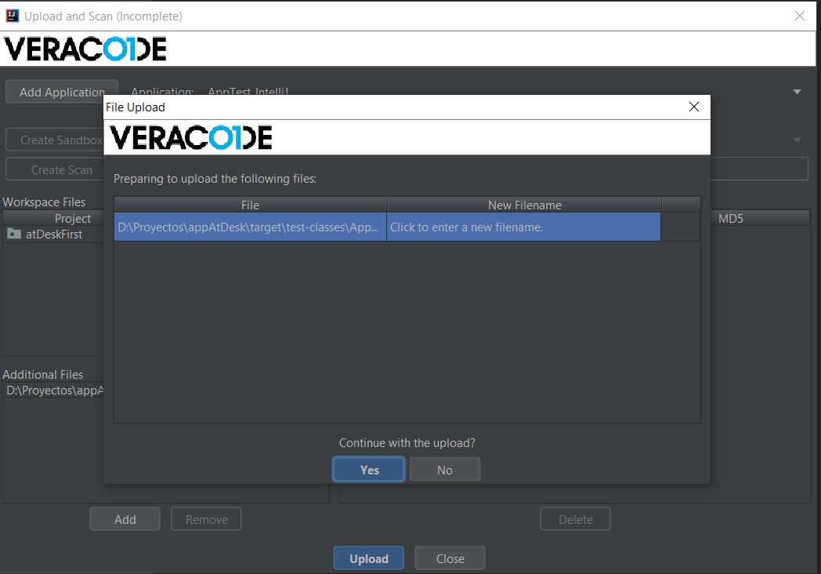Screen dimensions: 821x574
Task: Open the Sandbox dropdown arrow
Action: pos(797,140)
